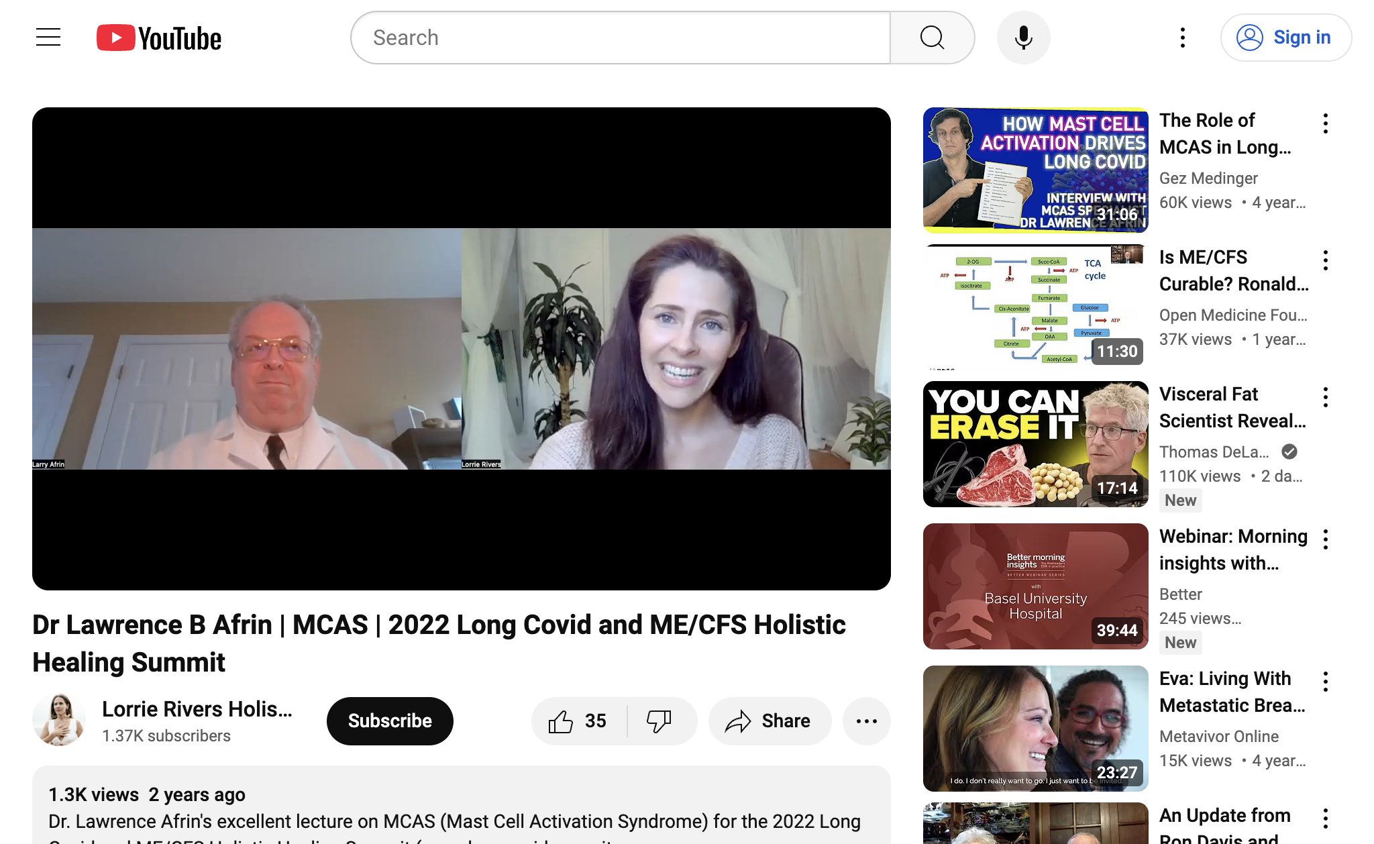This screenshot has width=1374, height=844.
Task: Open Eva: Living With Metastatic title
Action: point(1232,692)
